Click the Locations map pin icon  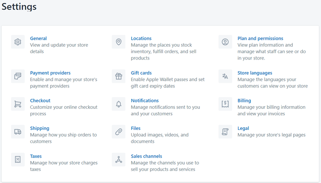pos(119,42)
